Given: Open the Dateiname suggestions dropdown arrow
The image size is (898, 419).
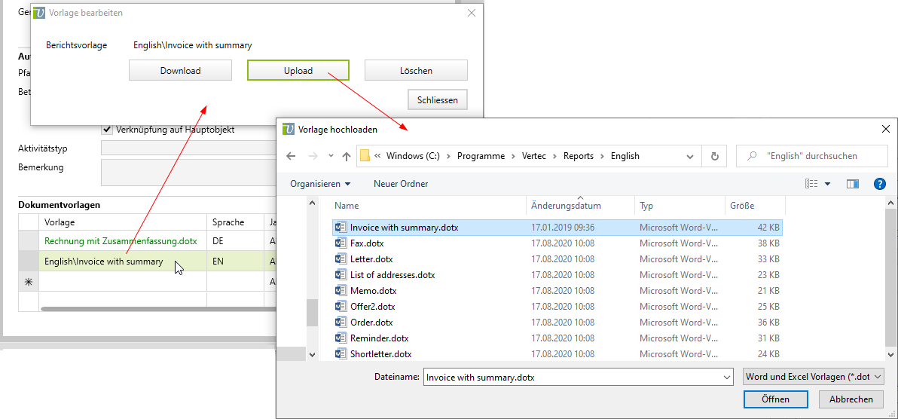Looking at the screenshot, I should (x=726, y=377).
